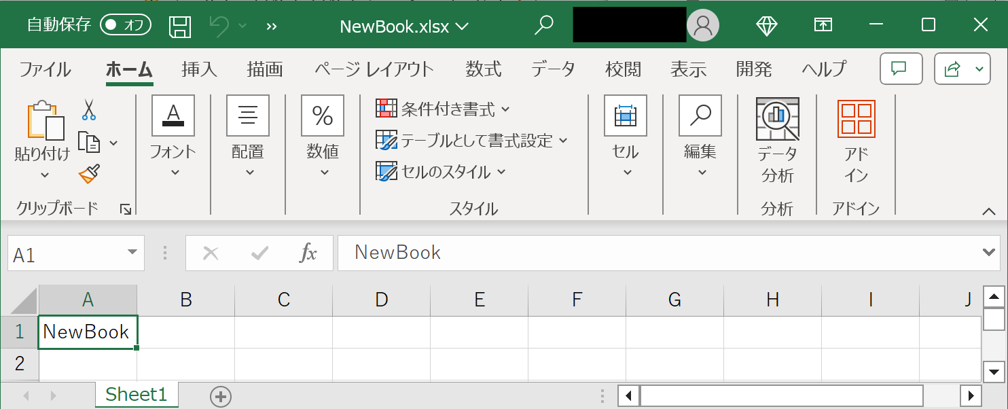1008x409 pixels.
Task: Select column D header
Action: point(381,300)
